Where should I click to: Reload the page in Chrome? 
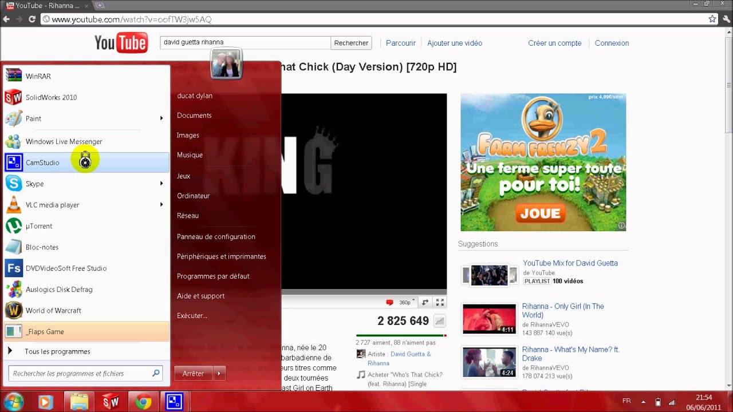click(31, 19)
